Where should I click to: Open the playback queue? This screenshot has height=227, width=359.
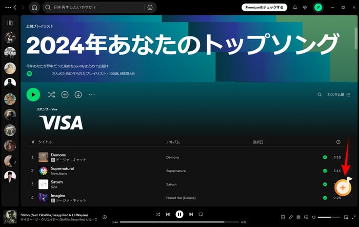298,217
